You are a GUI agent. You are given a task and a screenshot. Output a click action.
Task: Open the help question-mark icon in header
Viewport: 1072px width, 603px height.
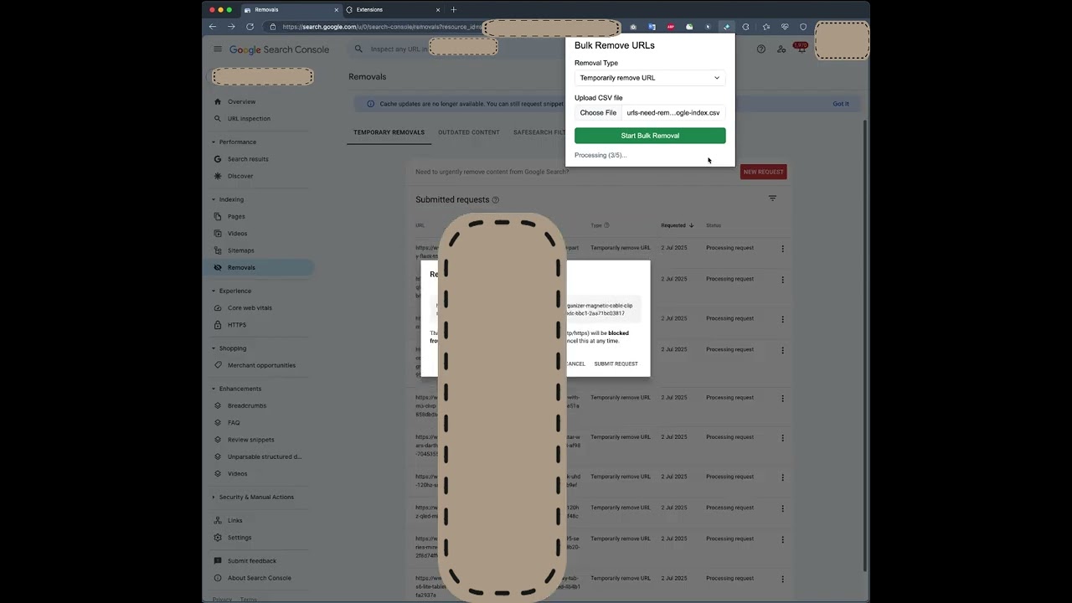tap(761, 49)
